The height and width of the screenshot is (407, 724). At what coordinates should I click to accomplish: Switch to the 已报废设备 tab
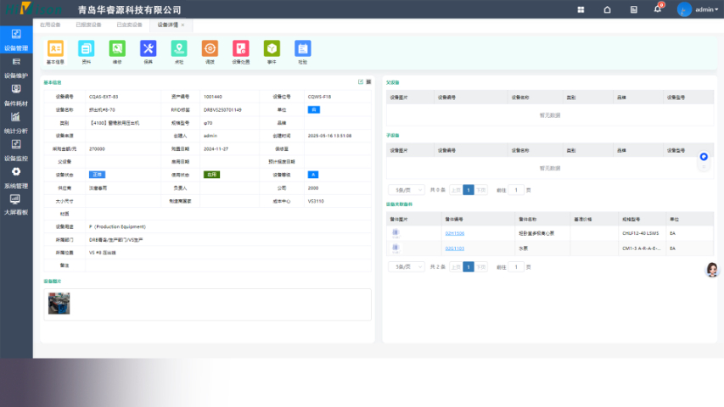pos(88,25)
